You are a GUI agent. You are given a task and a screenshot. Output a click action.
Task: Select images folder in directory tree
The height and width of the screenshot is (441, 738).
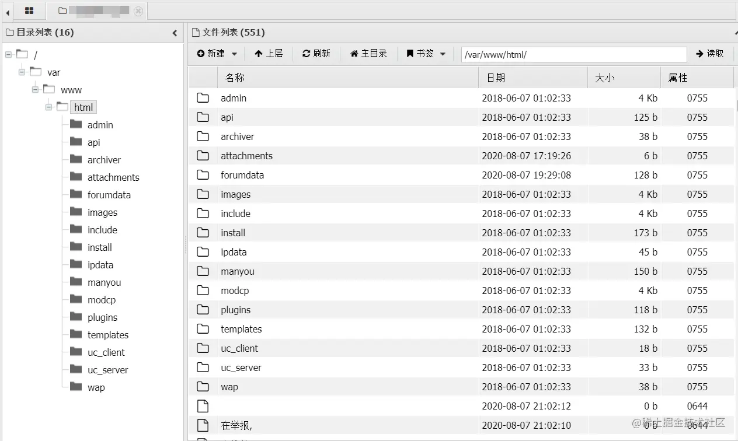[103, 212]
